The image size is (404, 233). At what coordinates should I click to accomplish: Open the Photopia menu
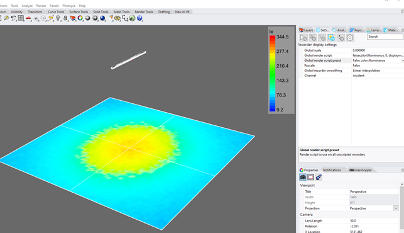(x=68, y=6)
